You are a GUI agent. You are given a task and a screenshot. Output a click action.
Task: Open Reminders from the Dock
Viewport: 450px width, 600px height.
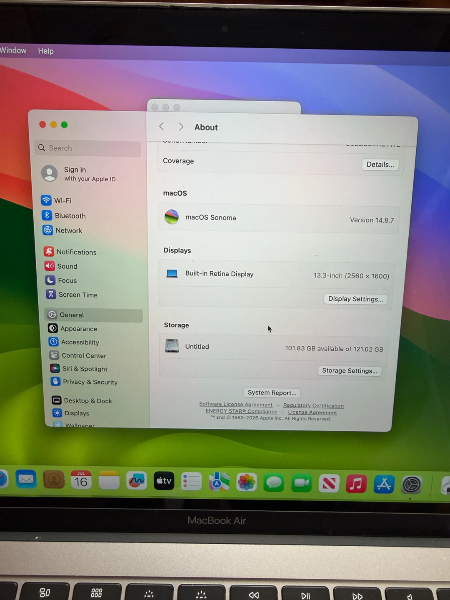click(191, 482)
